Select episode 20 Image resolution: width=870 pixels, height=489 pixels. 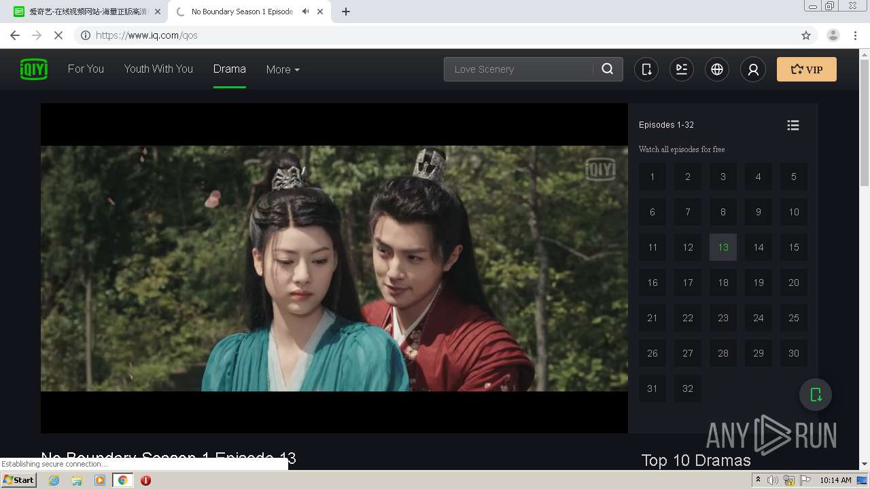(x=794, y=283)
